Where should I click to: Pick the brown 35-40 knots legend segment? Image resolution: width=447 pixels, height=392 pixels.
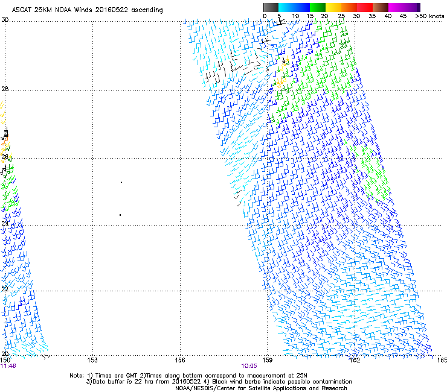tap(381, 7)
